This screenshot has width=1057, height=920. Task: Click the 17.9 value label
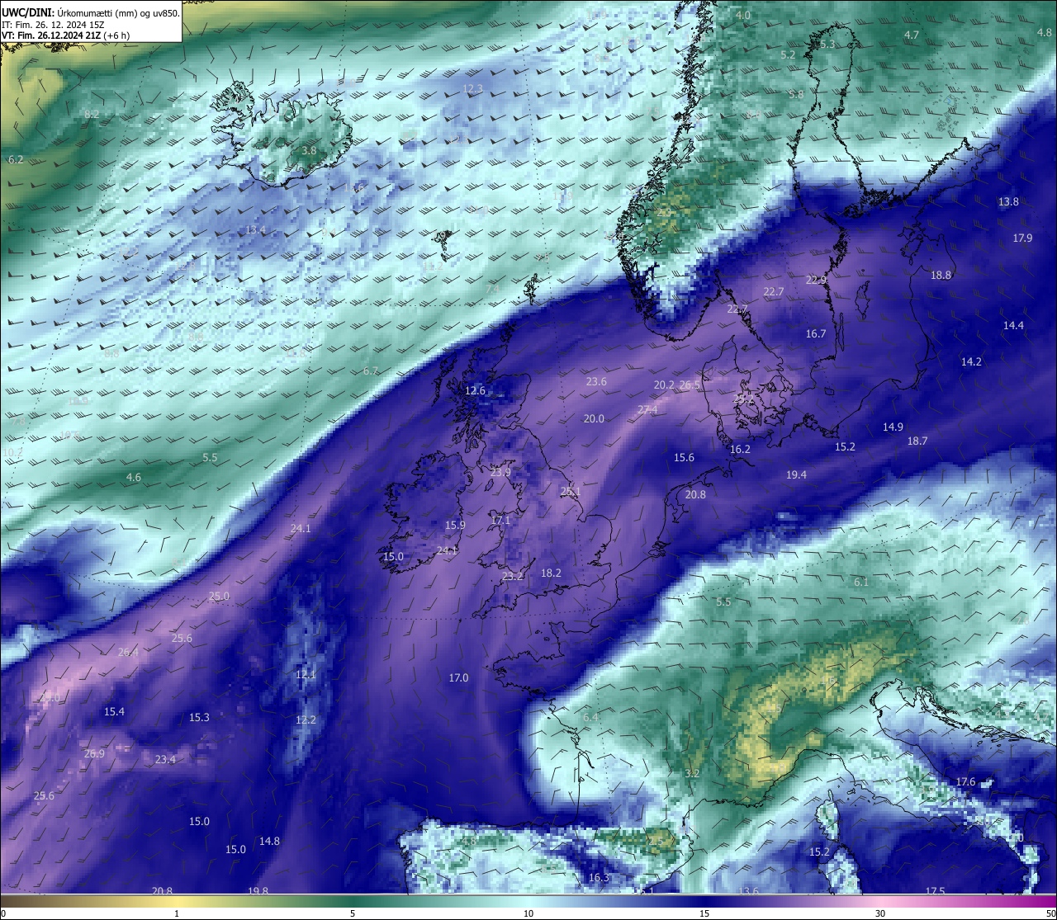tap(1022, 238)
